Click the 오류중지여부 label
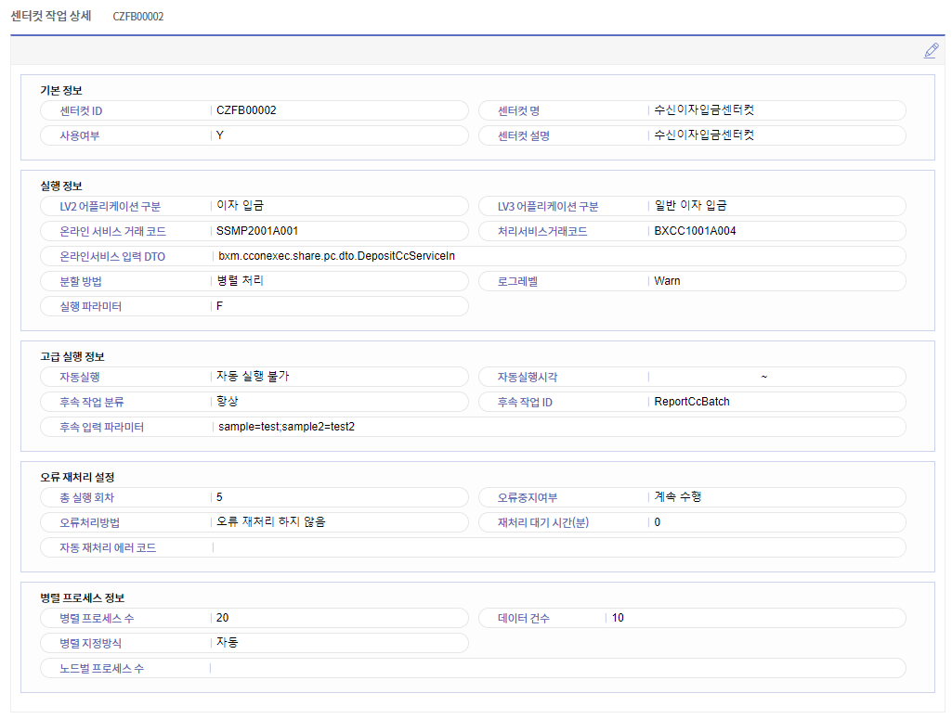Image resolution: width=952 pixels, height=719 pixels. click(x=527, y=497)
